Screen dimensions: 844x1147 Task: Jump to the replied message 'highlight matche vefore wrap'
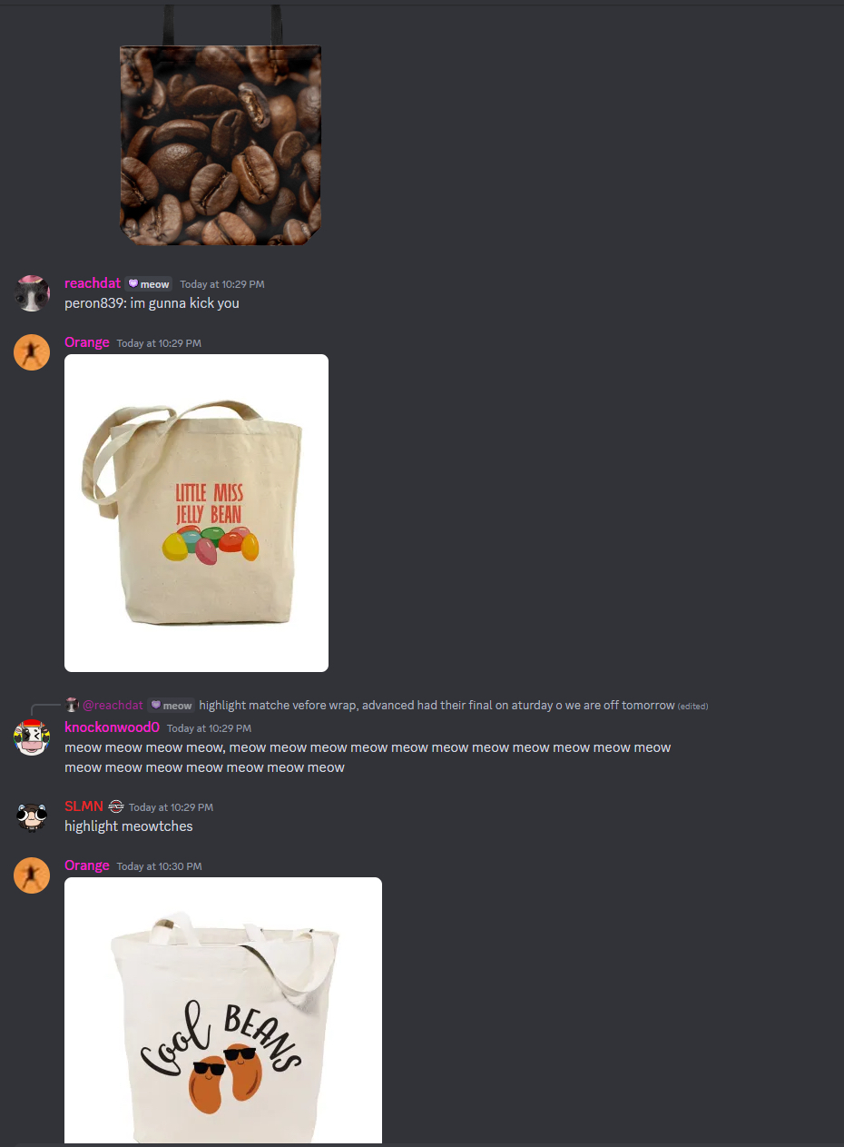click(x=437, y=706)
